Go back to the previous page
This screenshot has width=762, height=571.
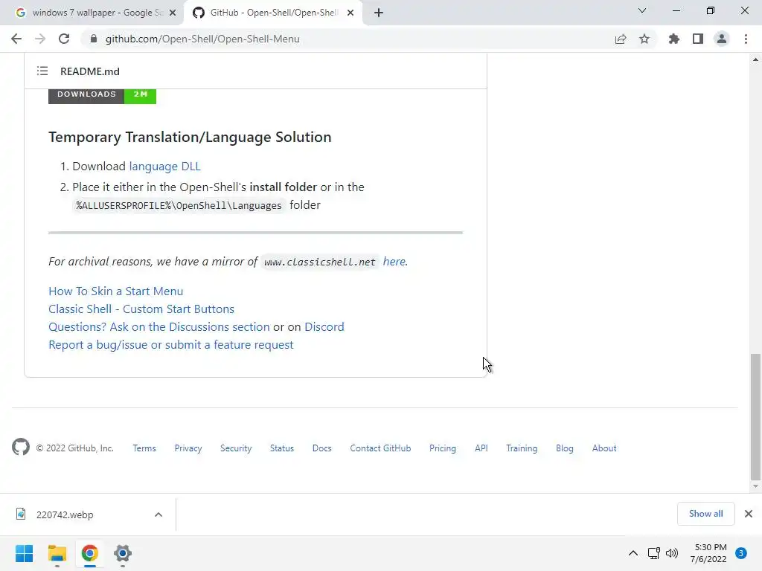click(x=16, y=39)
